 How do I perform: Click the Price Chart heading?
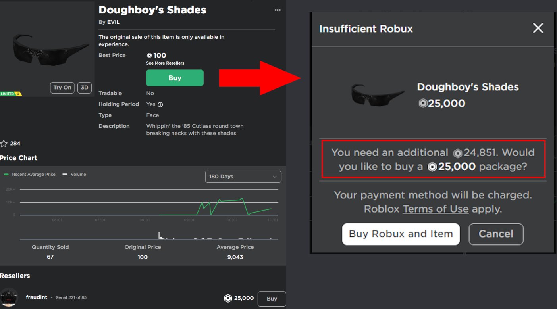[x=19, y=158]
